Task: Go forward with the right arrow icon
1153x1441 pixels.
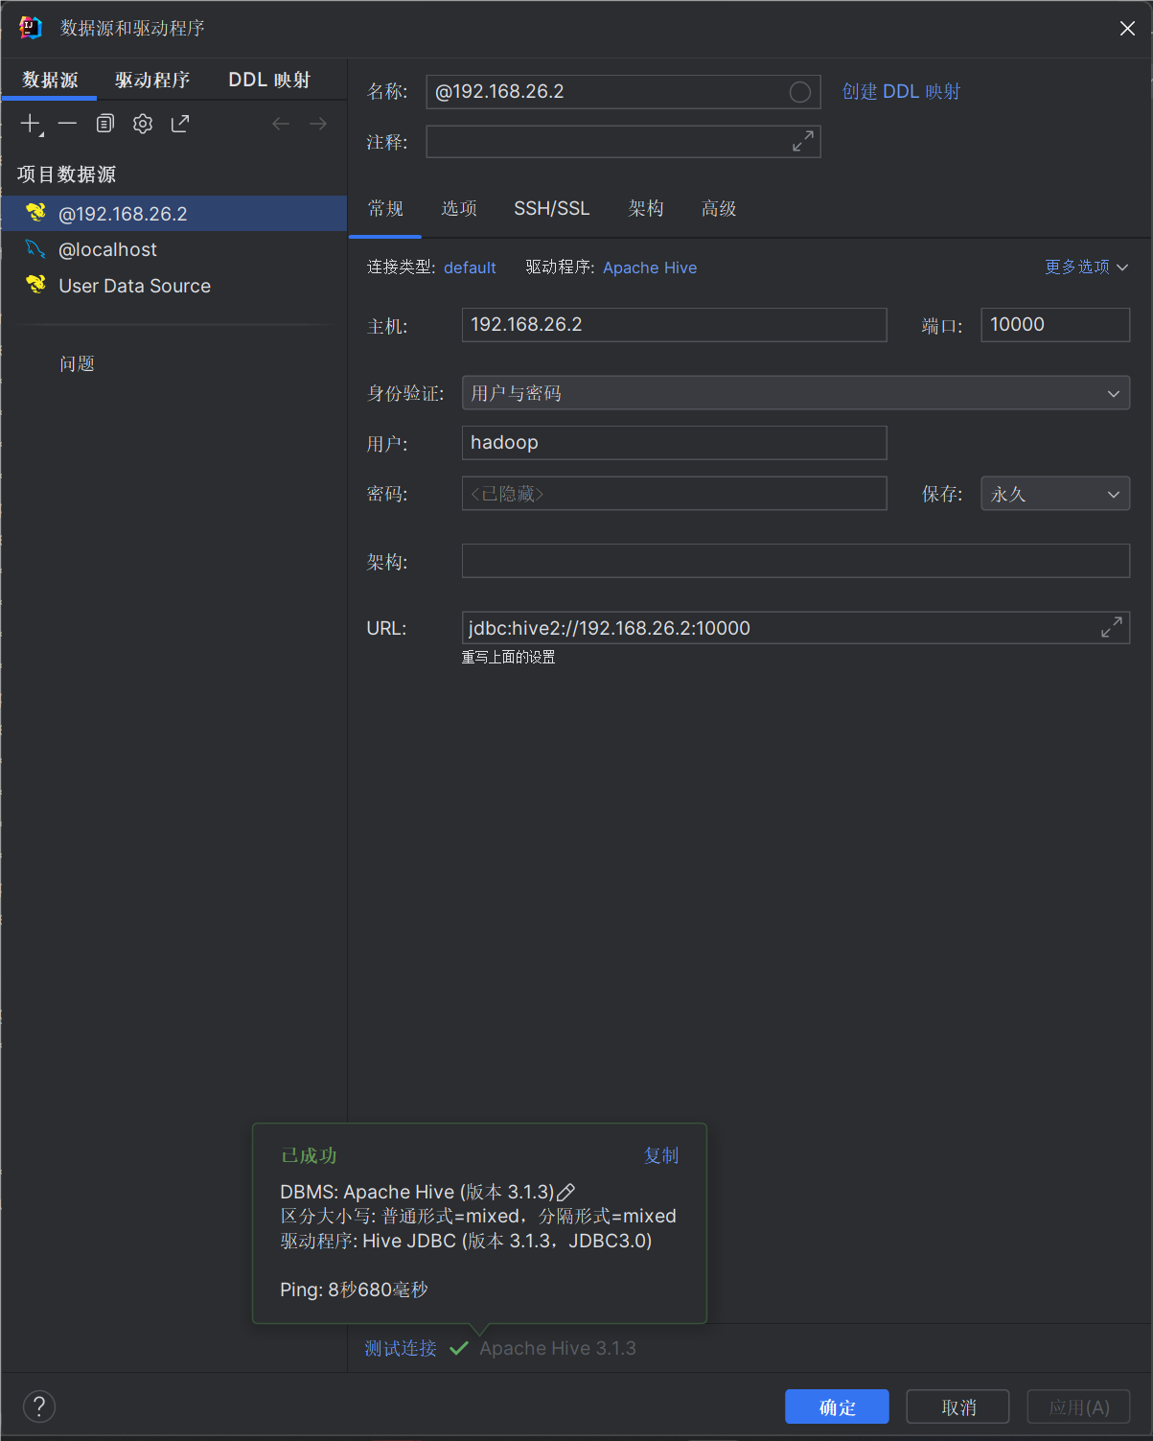Action: click(318, 124)
